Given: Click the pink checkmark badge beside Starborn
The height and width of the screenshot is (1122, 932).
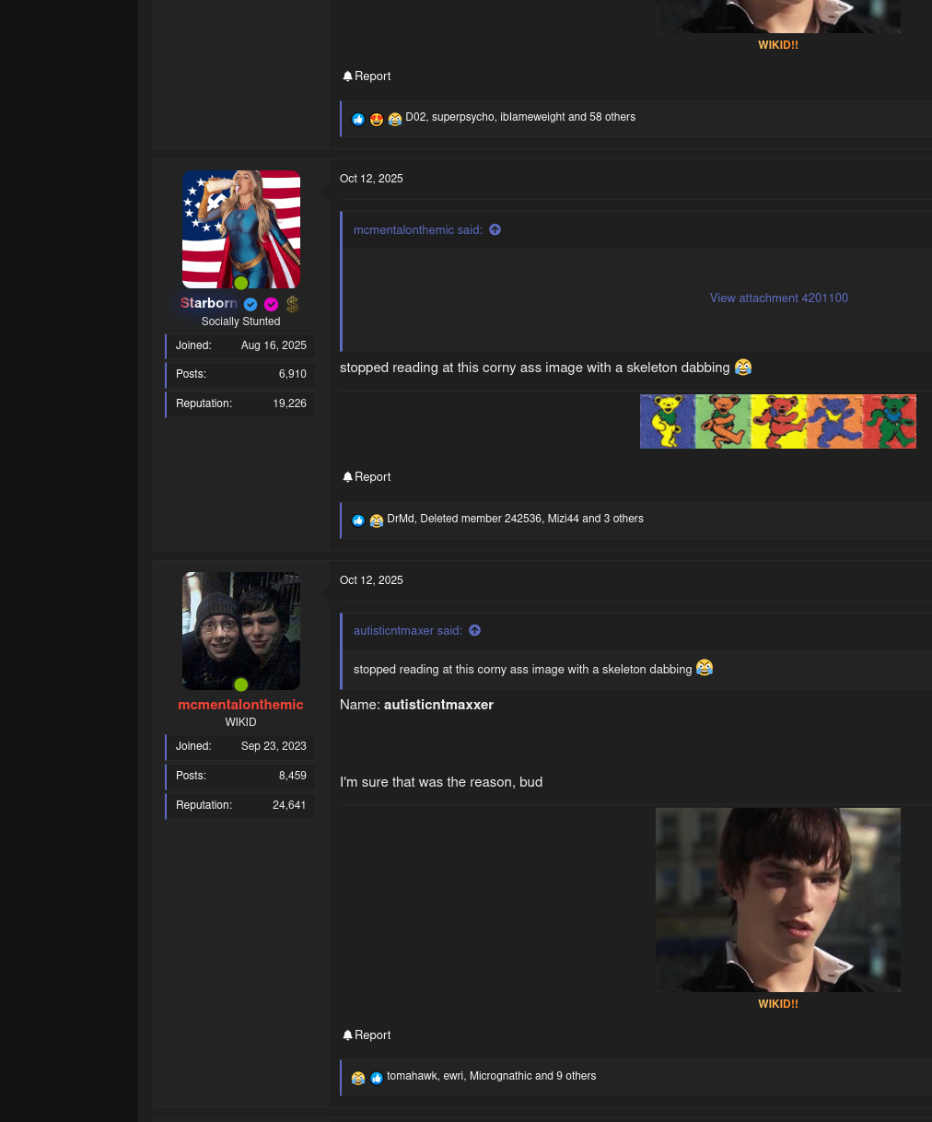Looking at the screenshot, I should (x=271, y=305).
